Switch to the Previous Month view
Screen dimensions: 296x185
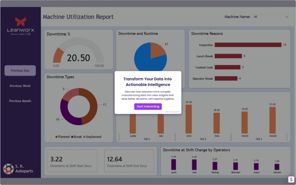point(20,101)
